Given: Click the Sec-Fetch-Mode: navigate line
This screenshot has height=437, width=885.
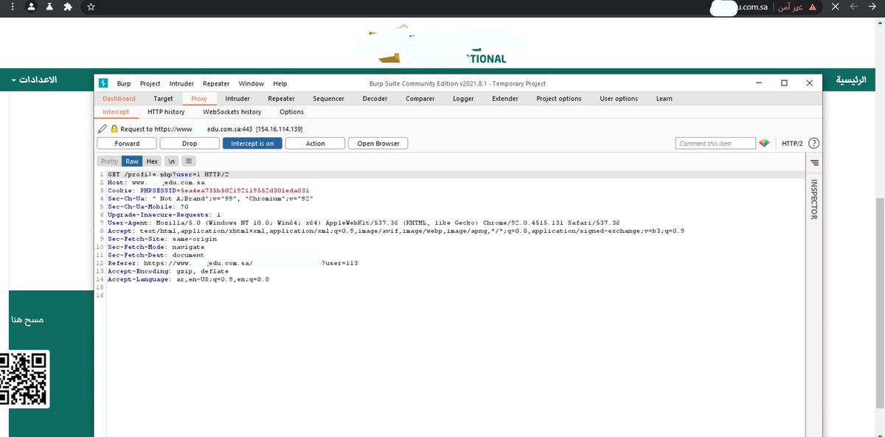Looking at the screenshot, I should click(x=156, y=247).
